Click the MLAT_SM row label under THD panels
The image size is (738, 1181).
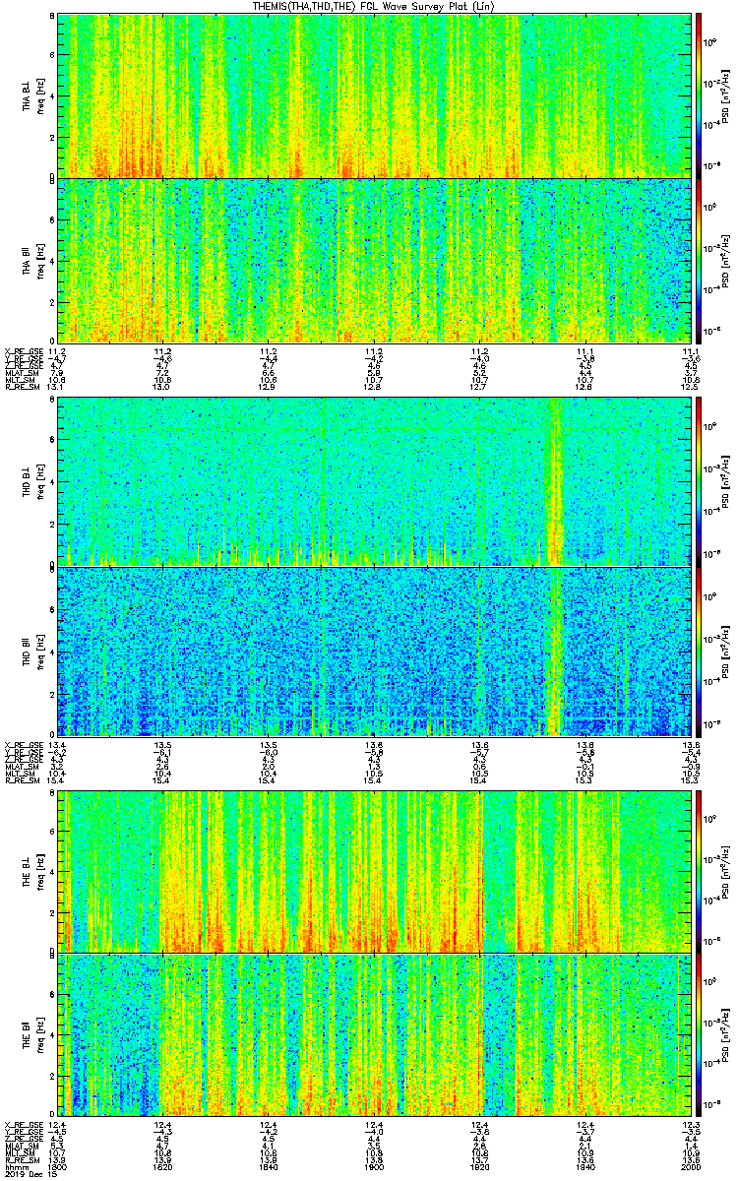coord(20,767)
